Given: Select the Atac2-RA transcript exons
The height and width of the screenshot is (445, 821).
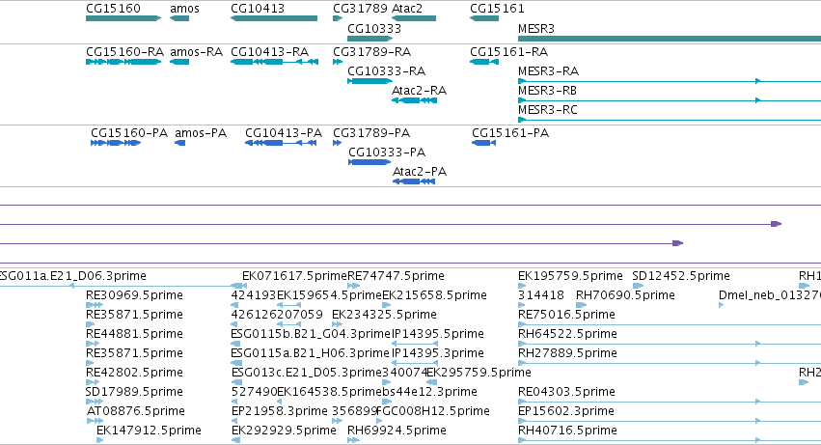Looking at the screenshot, I should tap(414, 100).
